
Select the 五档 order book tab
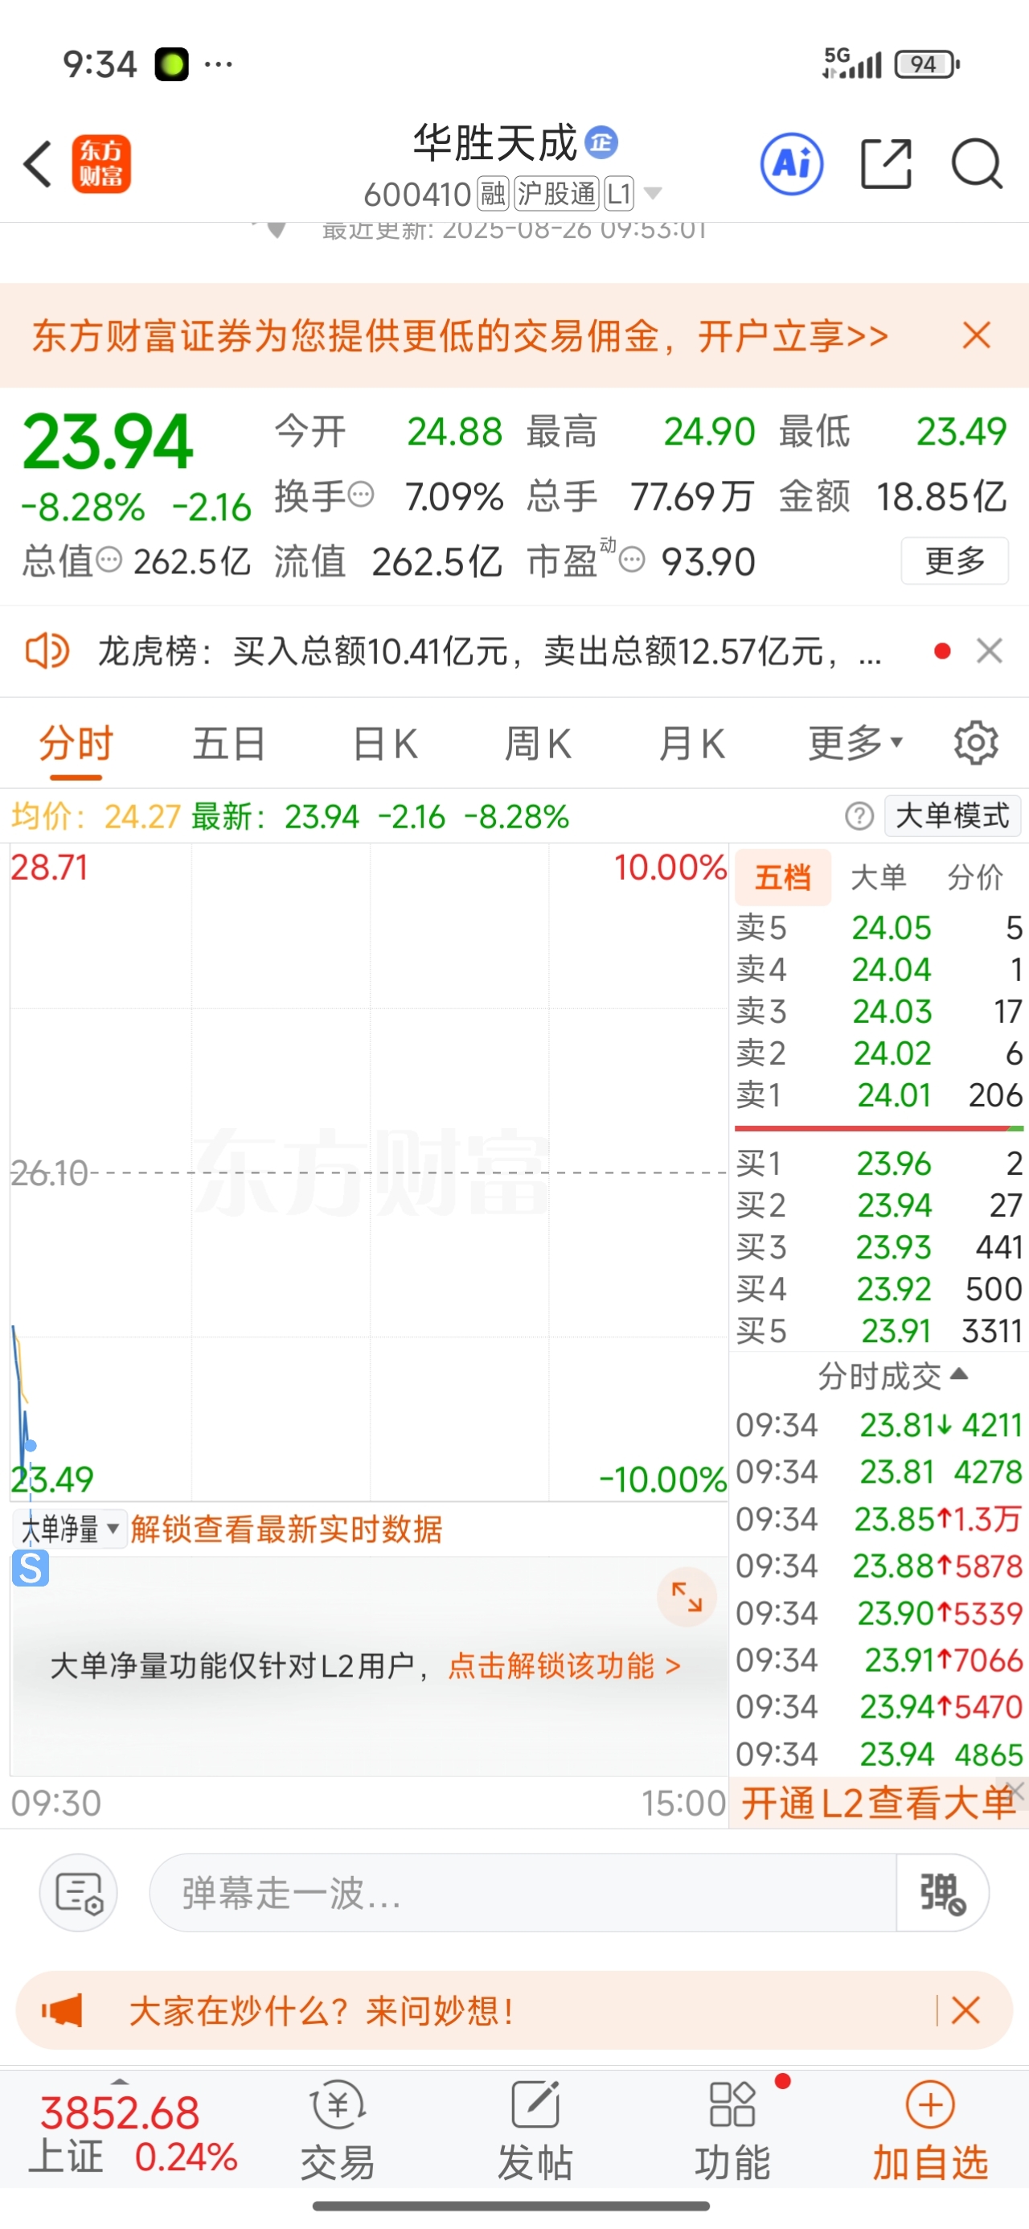[x=783, y=877]
